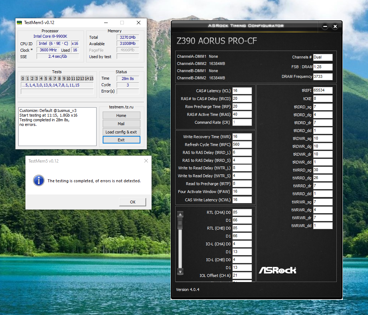The width and height of the screenshot is (368, 315).
Task: Click the tWRRD_sg value field
Action: pyautogui.click(x=323, y=170)
